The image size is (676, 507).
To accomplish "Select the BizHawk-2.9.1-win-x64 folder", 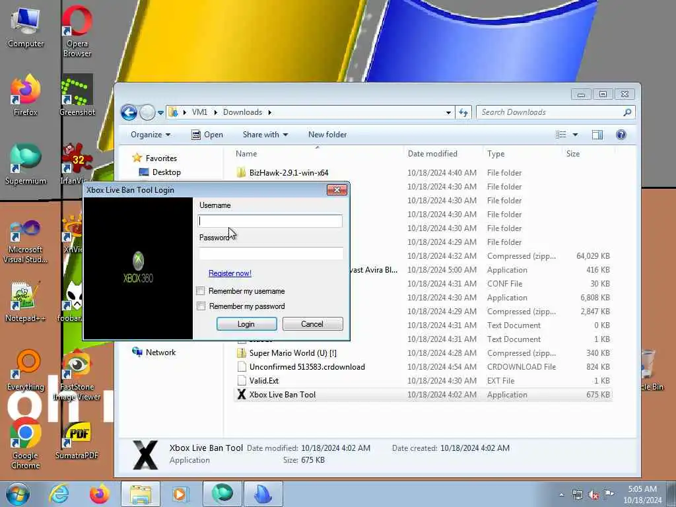I will click(283, 173).
